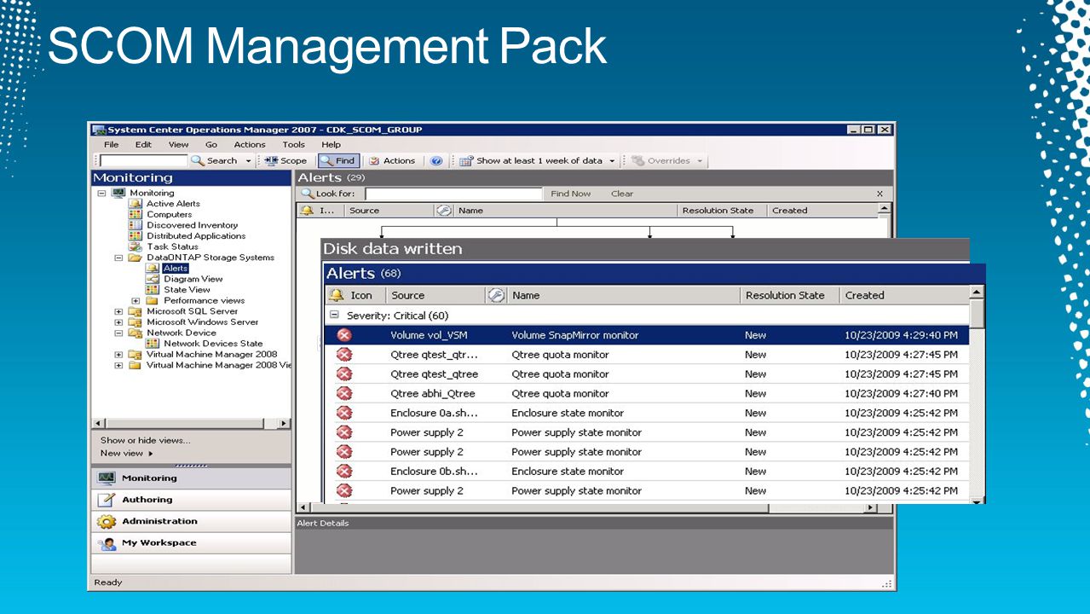Sort by Source column in front Alerts list

pos(435,295)
